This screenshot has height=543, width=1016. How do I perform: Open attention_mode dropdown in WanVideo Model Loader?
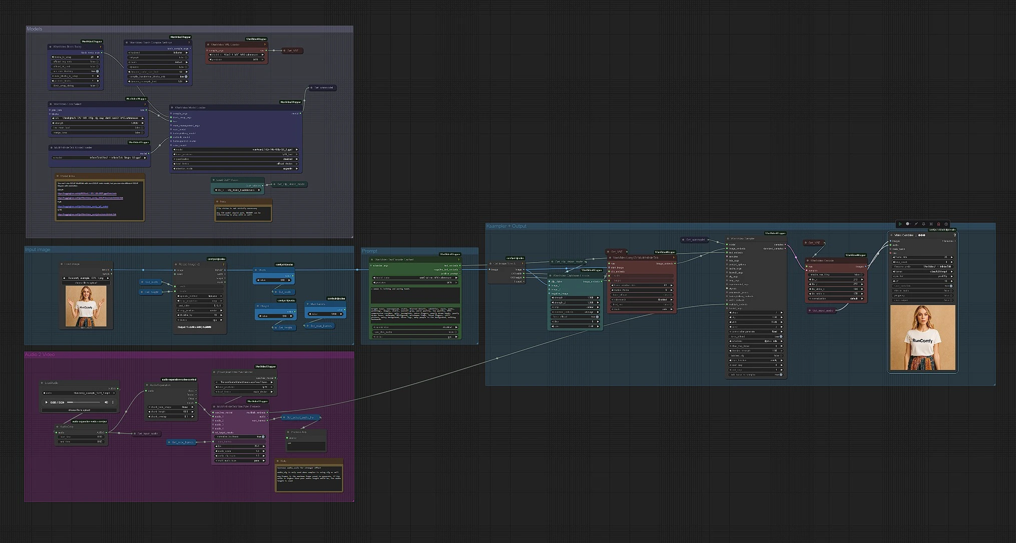click(x=236, y=168)
